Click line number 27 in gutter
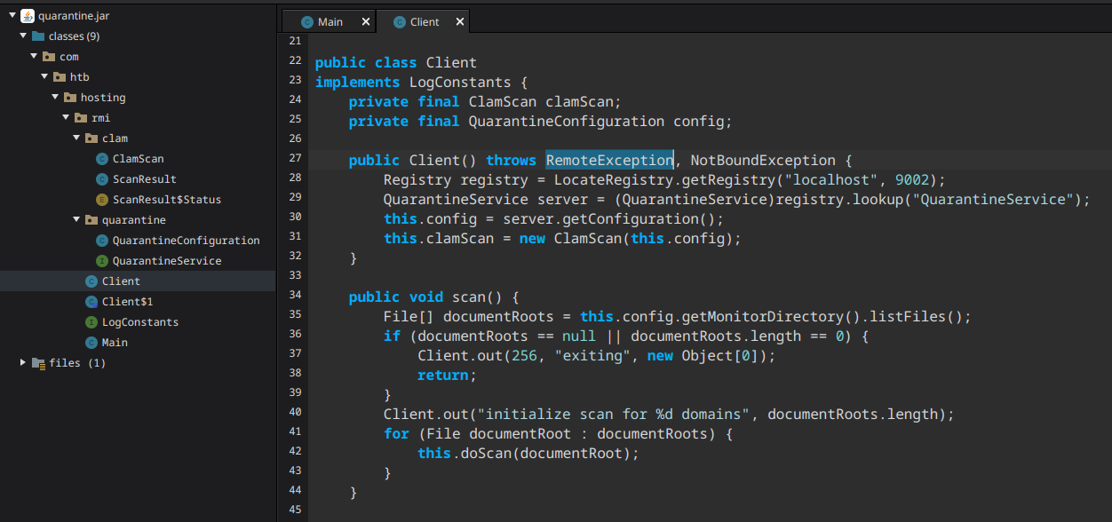 coord(296,158)
